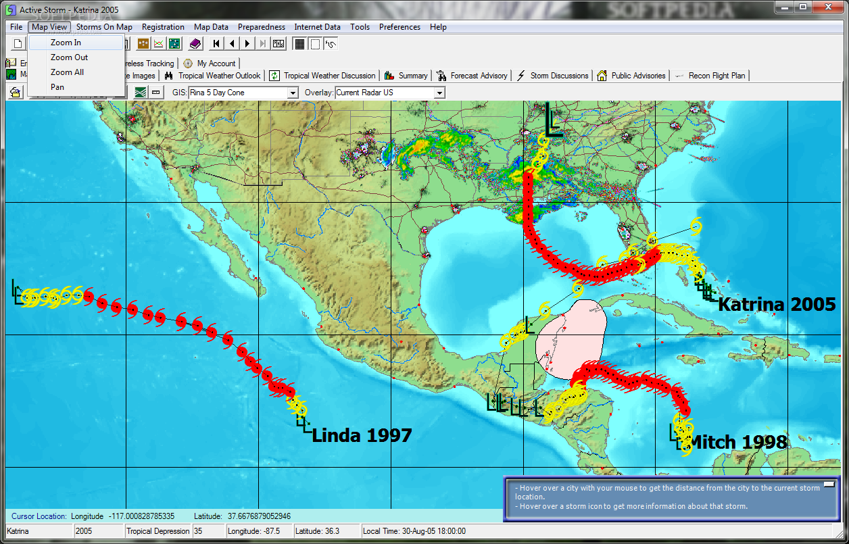Open the Overlay Current Radar US dropdown
Image resolution: width=849 pixels, height=544 pixels.
click(x=439, y=93)
